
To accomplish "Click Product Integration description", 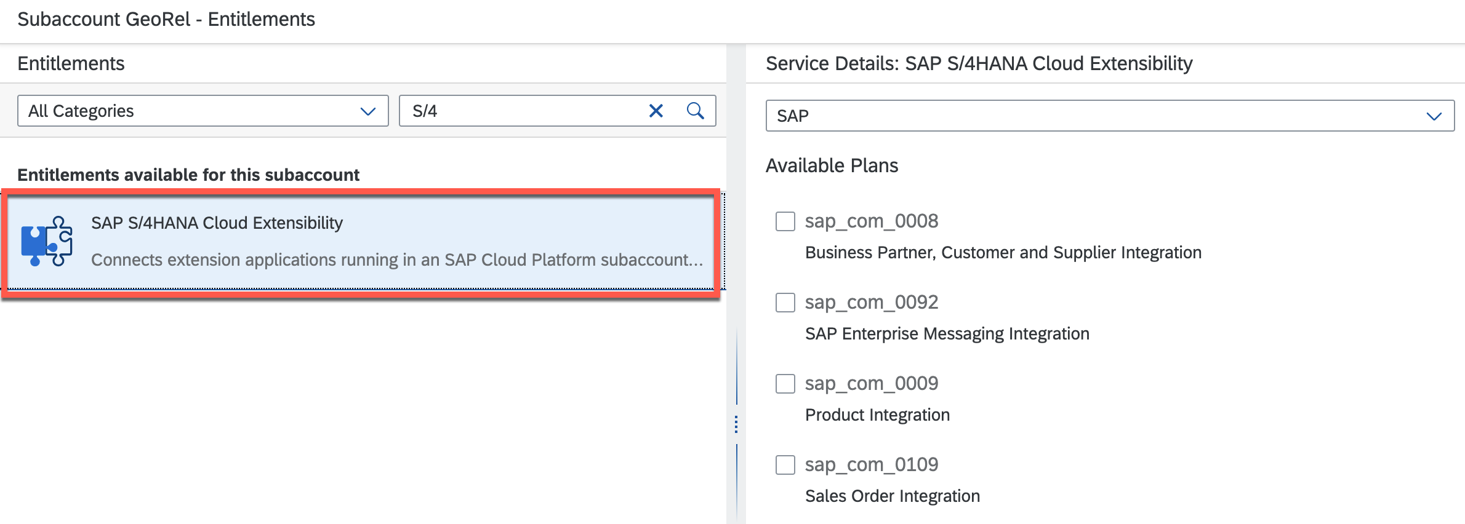I will 878,415.
